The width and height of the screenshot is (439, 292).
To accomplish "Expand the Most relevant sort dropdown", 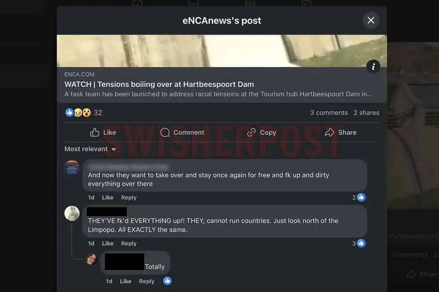I will click(x=90, y=149).
